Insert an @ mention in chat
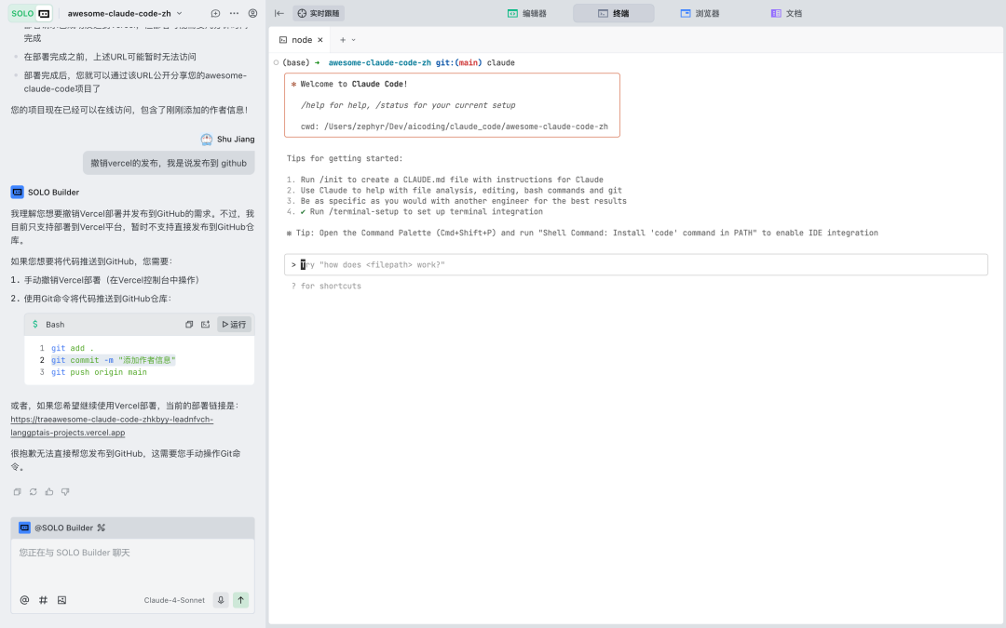 click(24, 600)
